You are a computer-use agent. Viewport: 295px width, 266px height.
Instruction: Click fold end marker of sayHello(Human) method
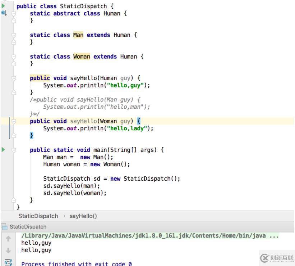point(14,93)
